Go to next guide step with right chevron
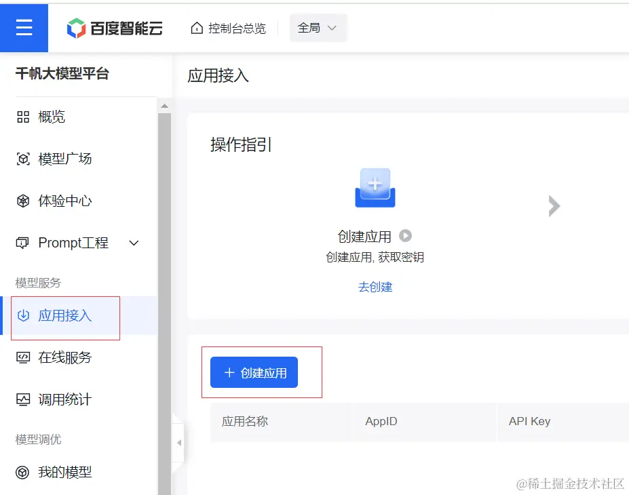 pos(554,206)
